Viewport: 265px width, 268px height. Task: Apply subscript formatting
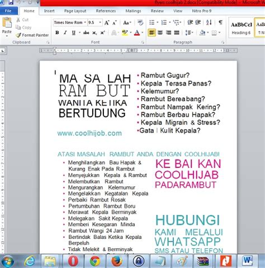tap(94, 33)
